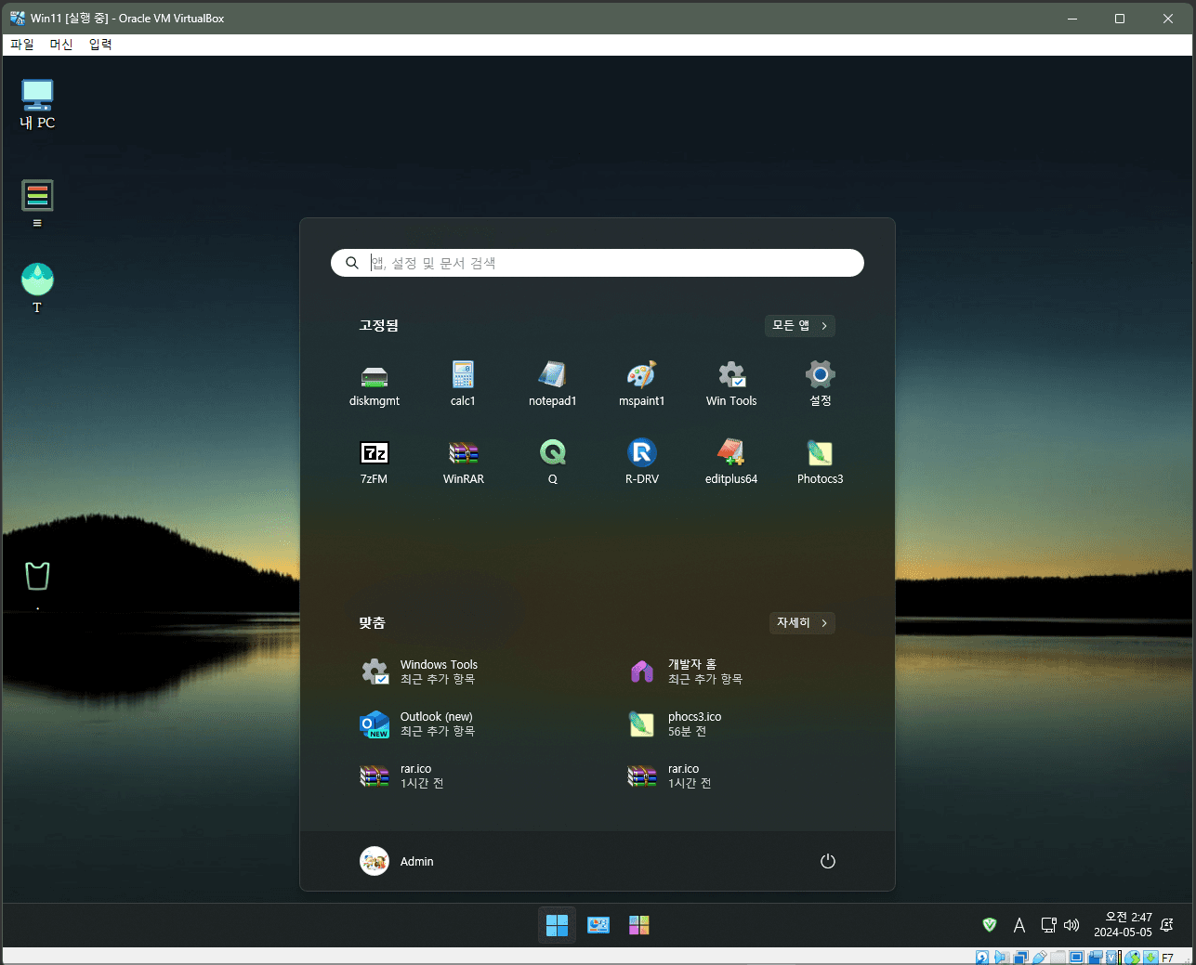Click the VirtualBox keyboard capture arrow icon
The height and width of the screenshot is (965, 1196).
tap(1150, 958)
